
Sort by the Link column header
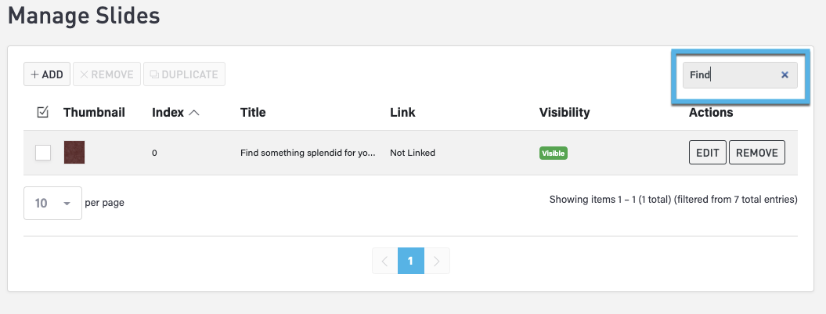pyautogui.click(x=402, y=113)
